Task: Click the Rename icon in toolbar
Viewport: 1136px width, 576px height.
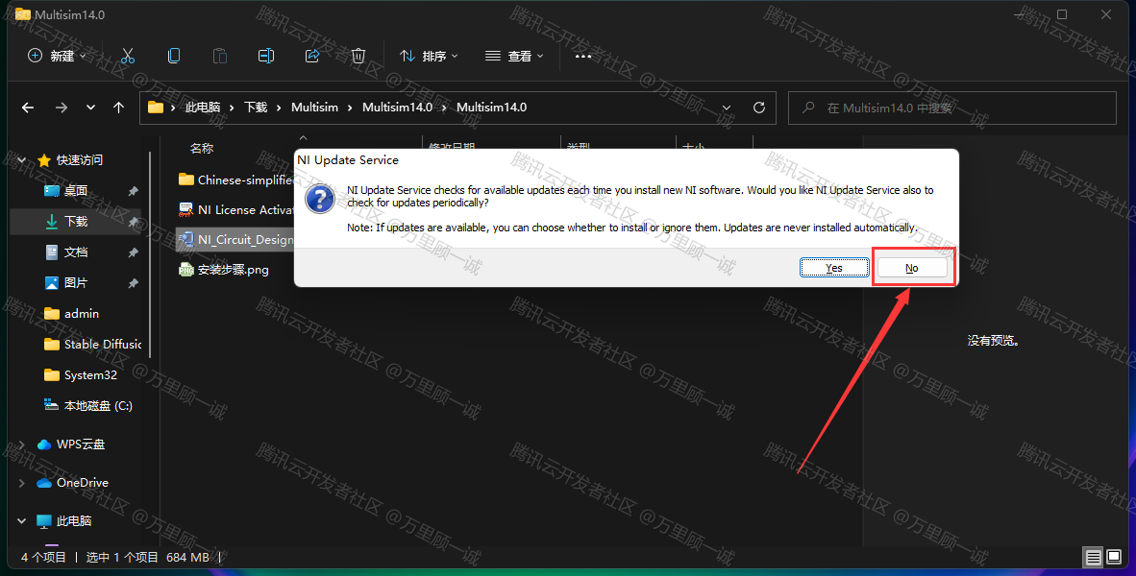Action: pos(266,56)
